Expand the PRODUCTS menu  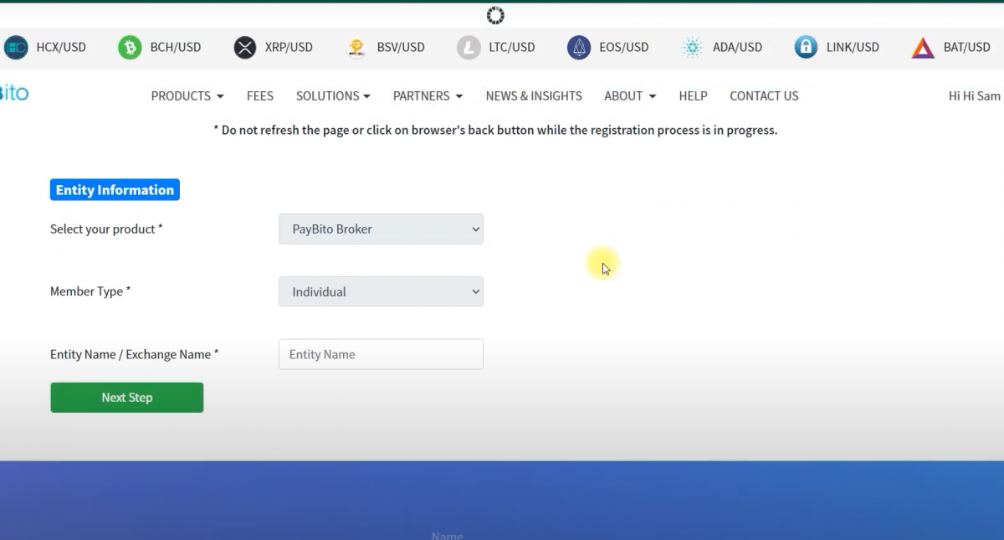[x=187, y=96]
